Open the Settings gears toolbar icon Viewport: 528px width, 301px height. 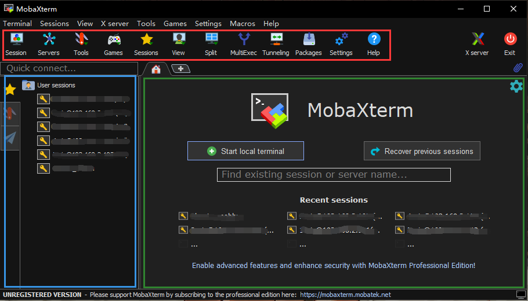341,45
